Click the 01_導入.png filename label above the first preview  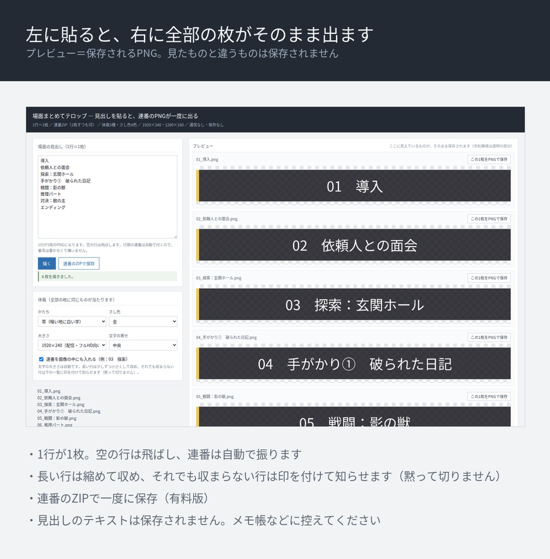(207, 159)
